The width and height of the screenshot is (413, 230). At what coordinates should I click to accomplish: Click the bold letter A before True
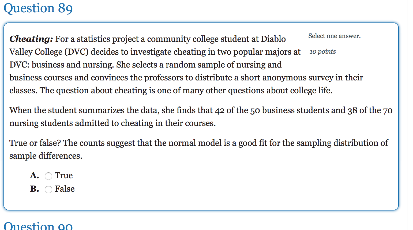[34, 175]
